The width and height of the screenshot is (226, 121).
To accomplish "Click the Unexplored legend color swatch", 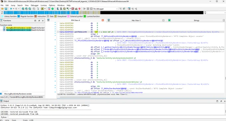I will (x=56, y=16).
